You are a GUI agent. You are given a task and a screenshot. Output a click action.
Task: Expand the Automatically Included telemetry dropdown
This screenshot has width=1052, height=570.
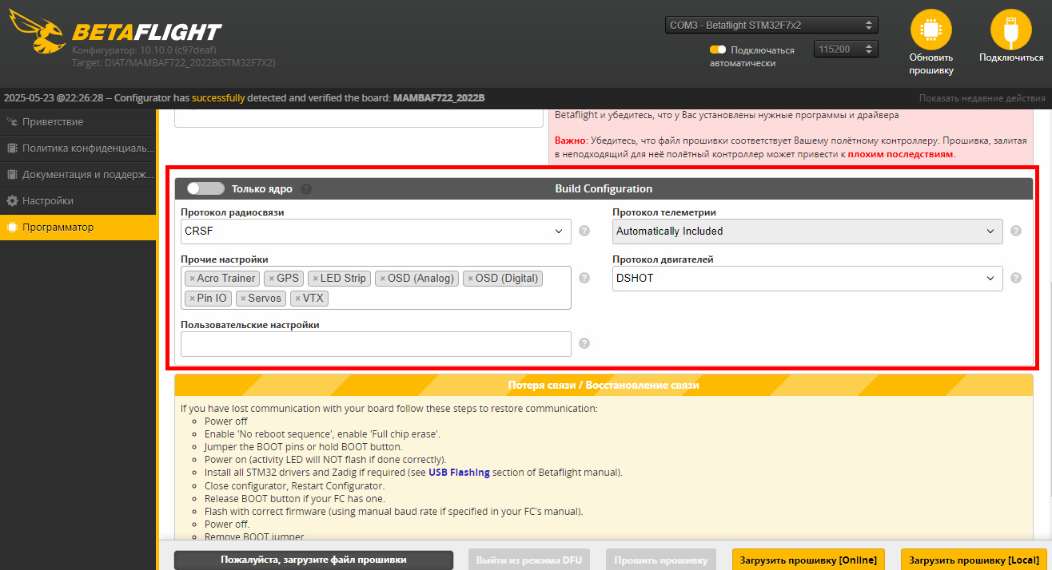pyautogui.click(x=807, y=232)
